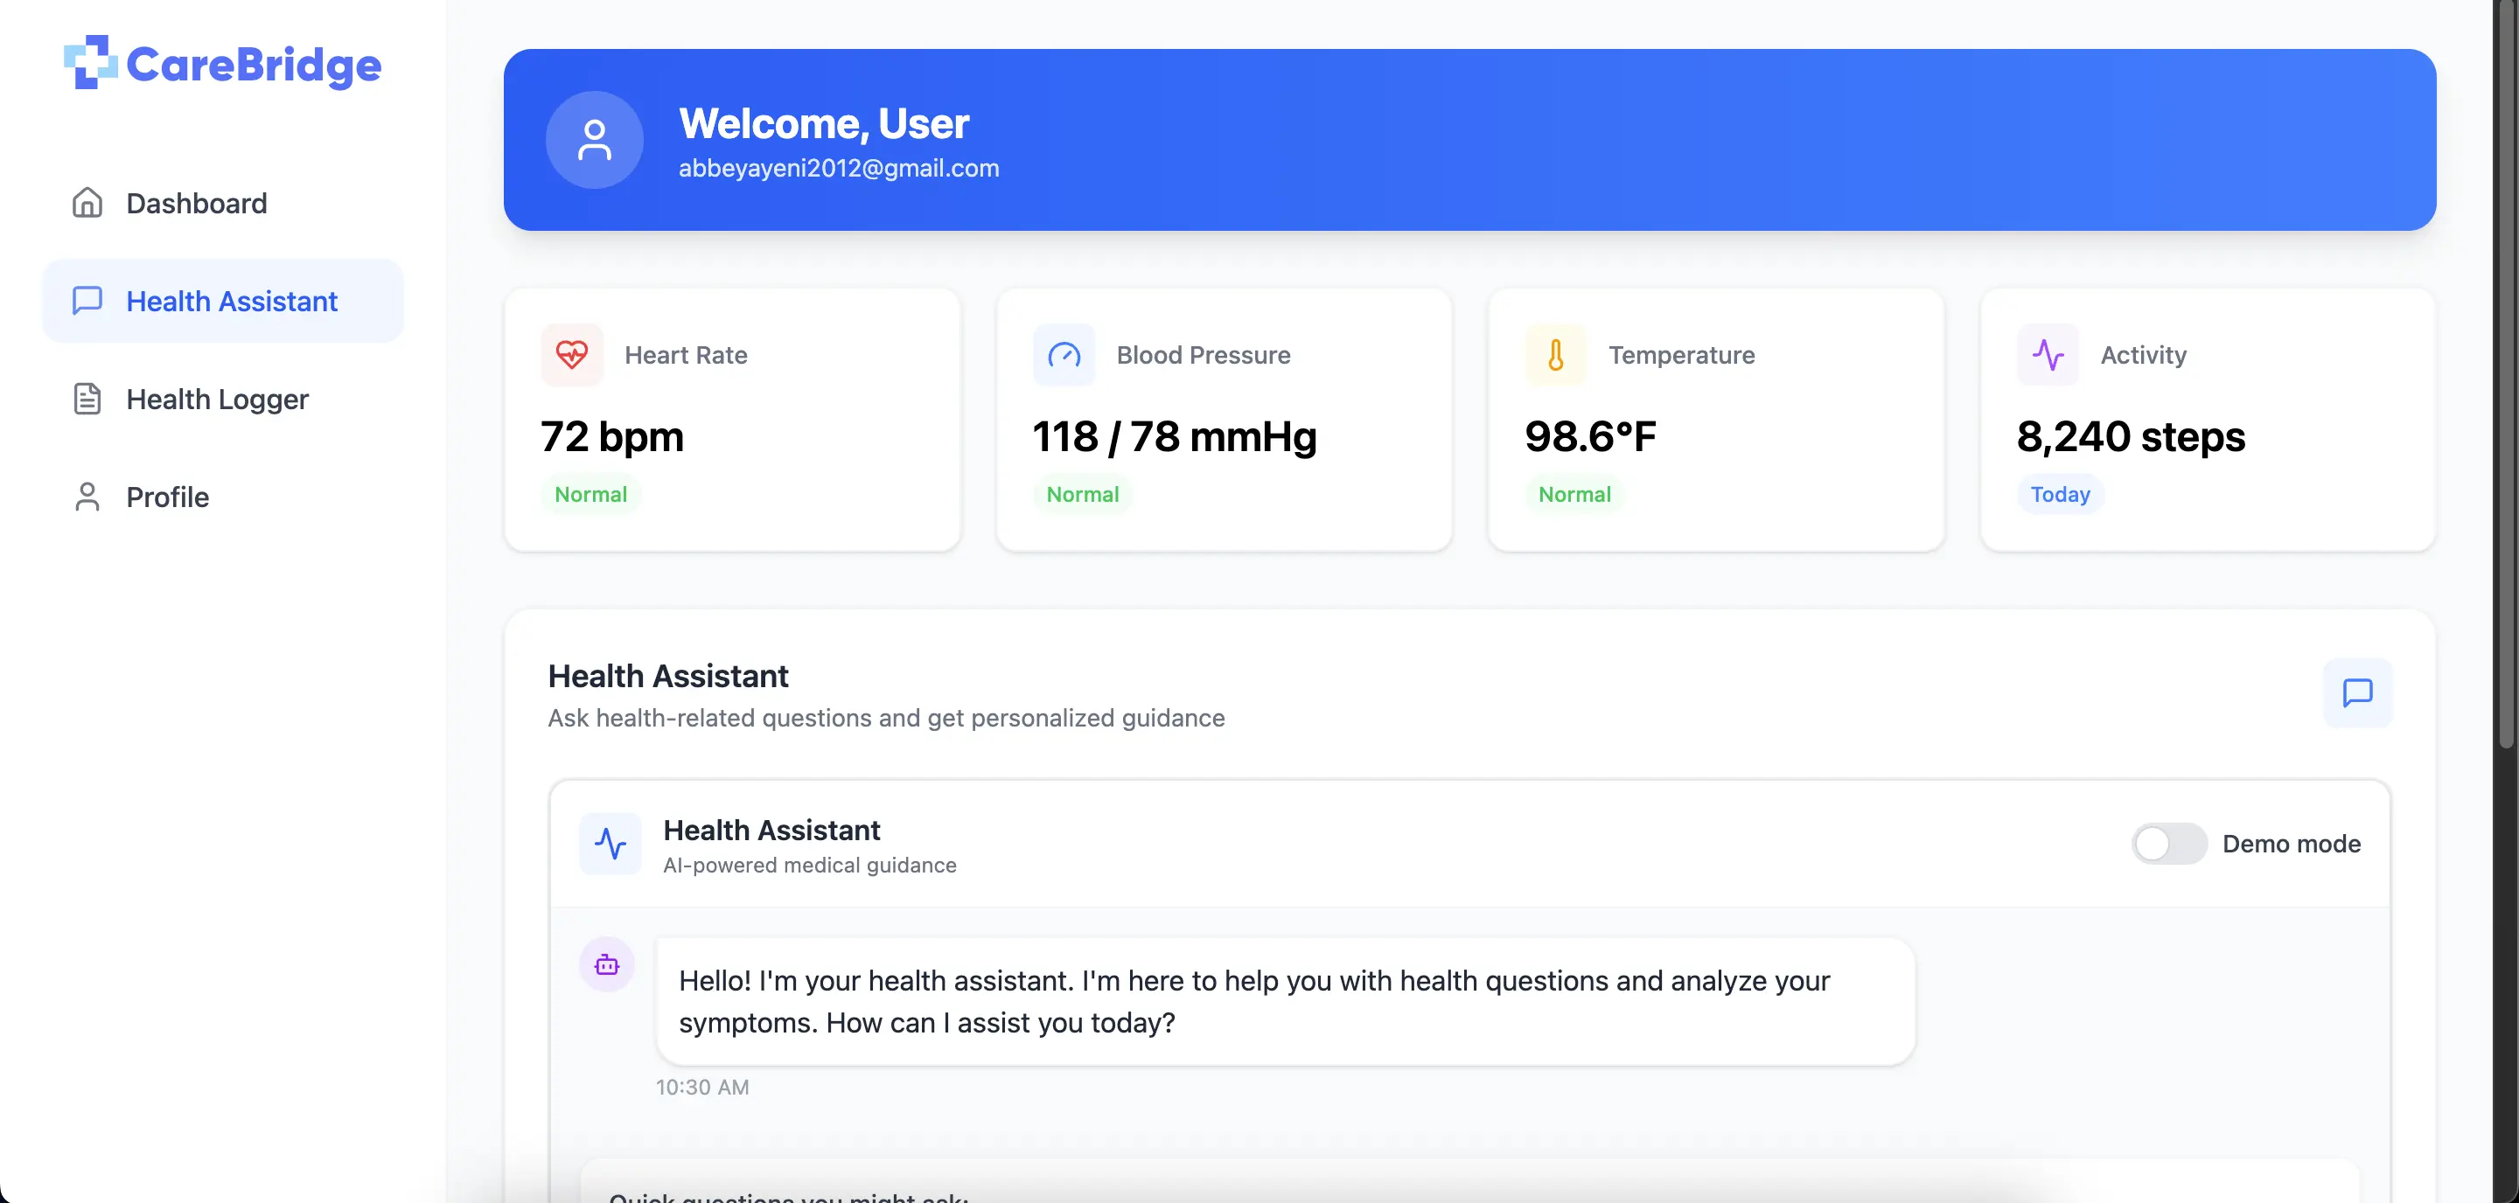Screen dimensions: 2519x1203
Task: Click the Temperature thermometer icon
Action: point(1555,354)
